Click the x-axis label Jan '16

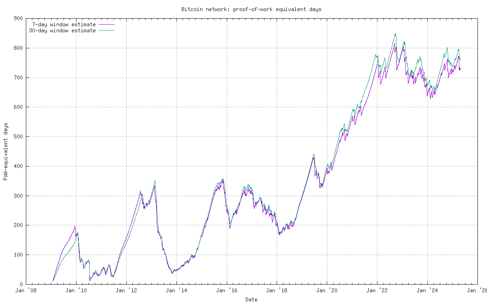click(227, 291)
